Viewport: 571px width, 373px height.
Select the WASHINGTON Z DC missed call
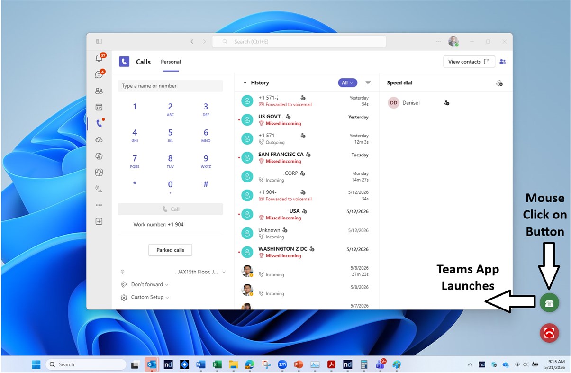coord(307,252)
